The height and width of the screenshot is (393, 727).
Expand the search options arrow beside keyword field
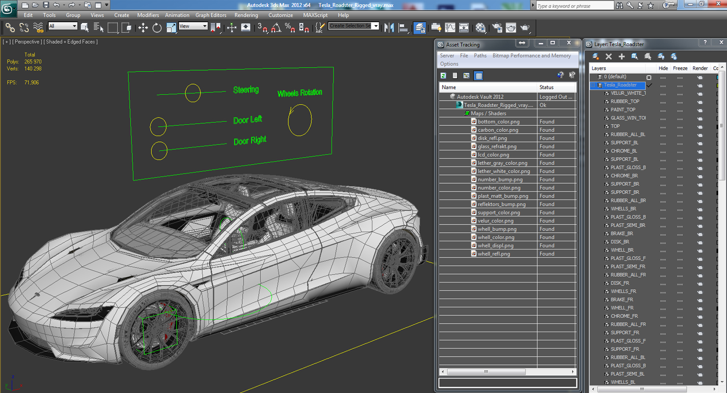[533, 5]
